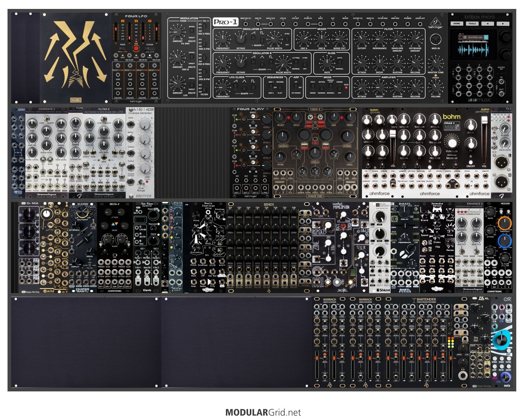This screenshot has width=527, height=420.
Task: Click the ON/OFF button on bohm performer
Action: click(470, 163)
